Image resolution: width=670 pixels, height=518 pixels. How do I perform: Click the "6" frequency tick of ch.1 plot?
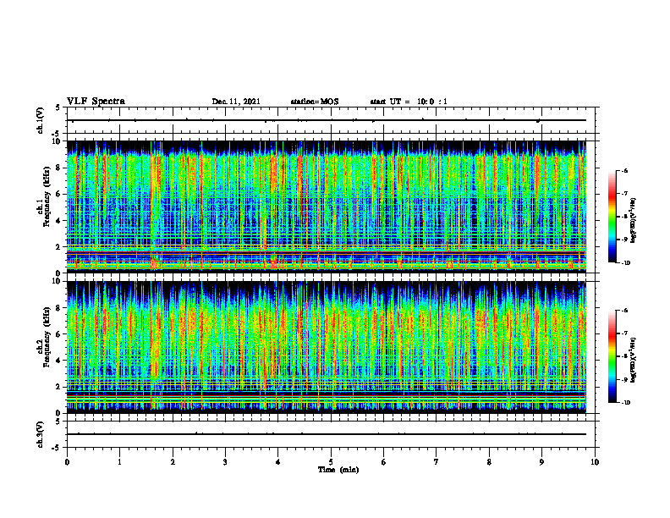tap(58, 194)
